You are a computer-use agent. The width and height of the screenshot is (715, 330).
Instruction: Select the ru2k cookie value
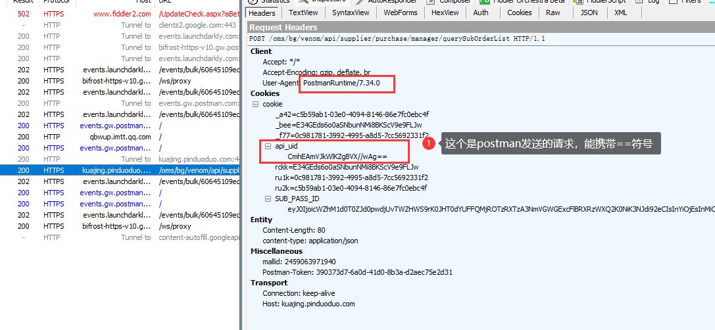351,188
